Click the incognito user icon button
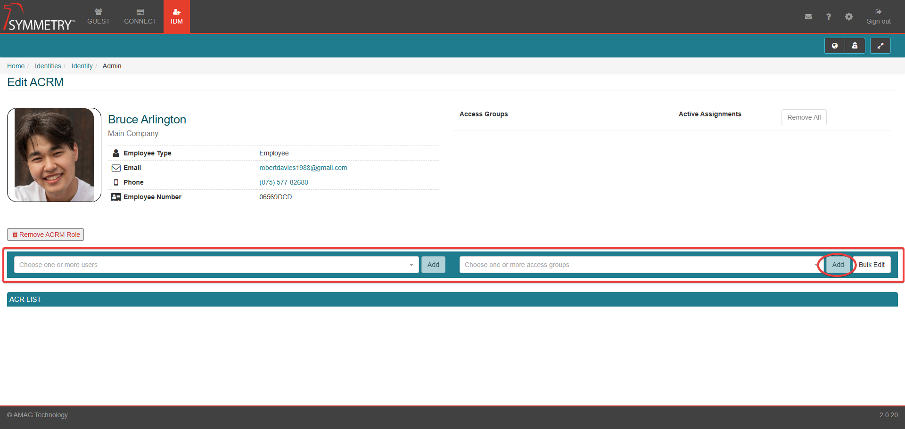 tap(855, 46)
